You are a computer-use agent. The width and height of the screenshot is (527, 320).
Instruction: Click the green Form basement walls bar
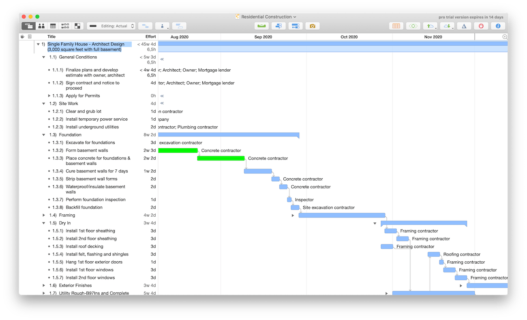coord(178,150)
